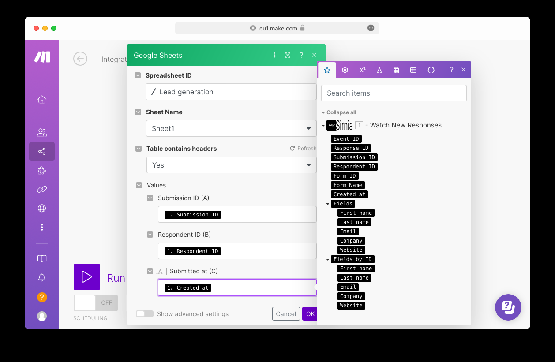
Task: Click the Submission ID (A) value field
Action: click(237, 214)
